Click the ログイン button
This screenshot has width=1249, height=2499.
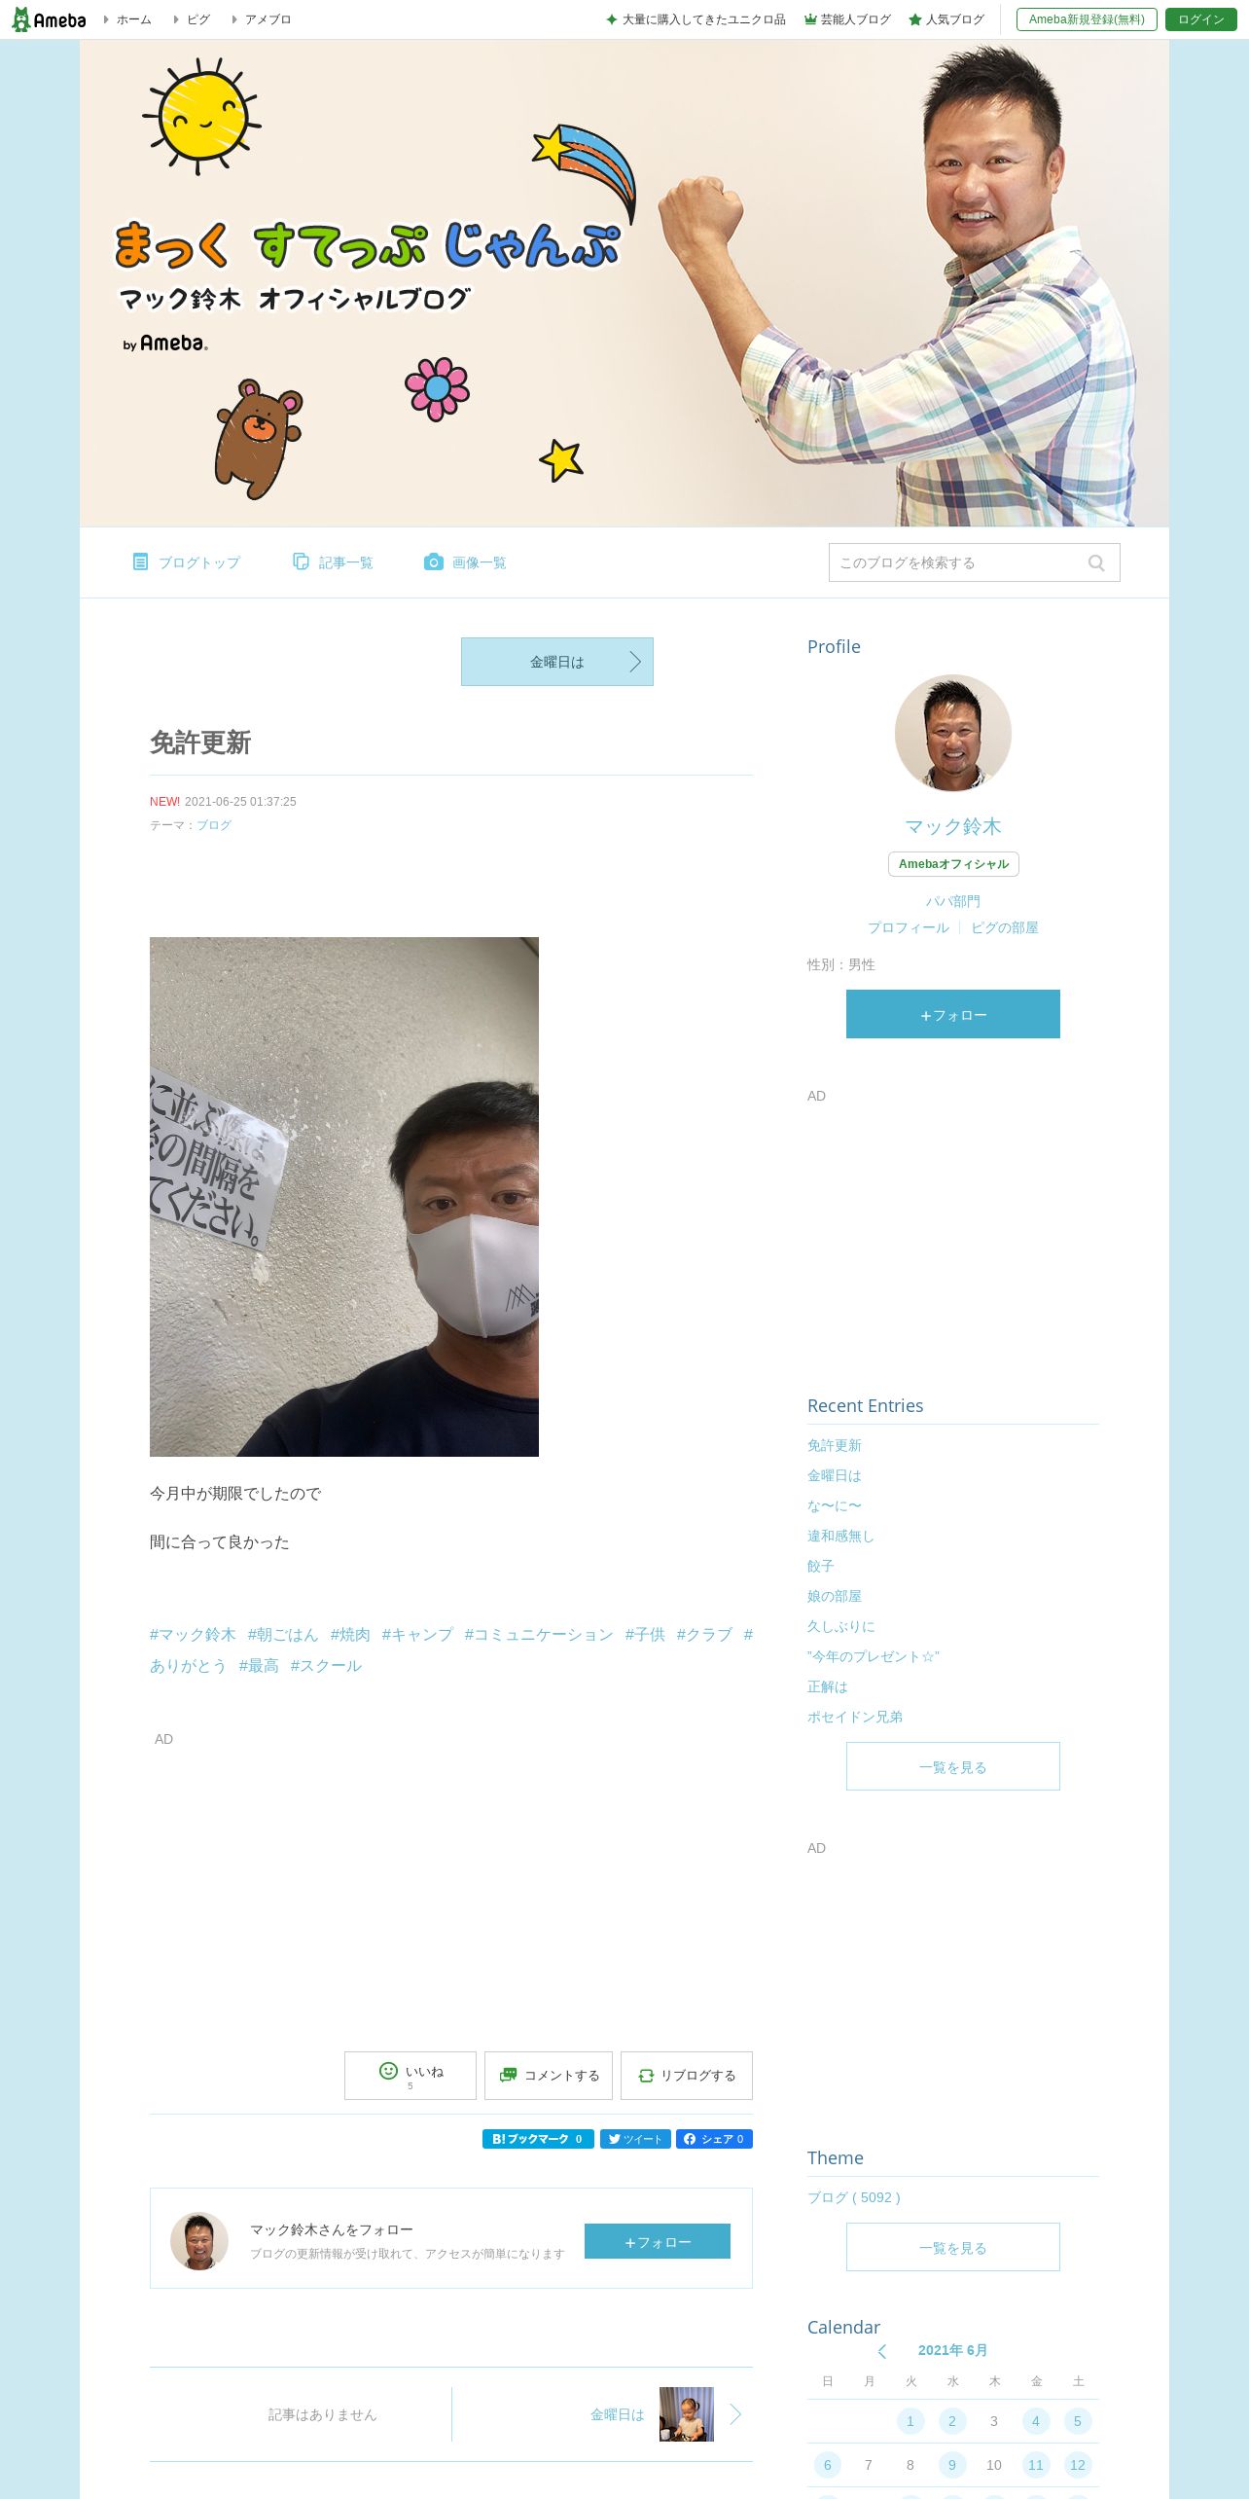pos(1201,19)
